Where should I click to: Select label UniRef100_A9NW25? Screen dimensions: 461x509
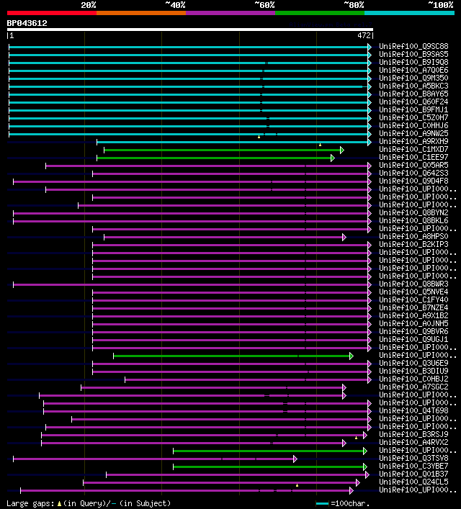[413, 133]
